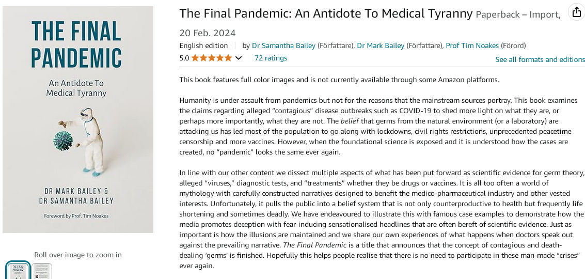Click the product title The Final Pandemic

326,13
